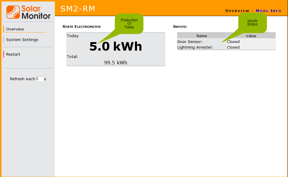Screen dimensions: 288x177
Task: Select the State Electrometer heading
Action: (82, 27)
